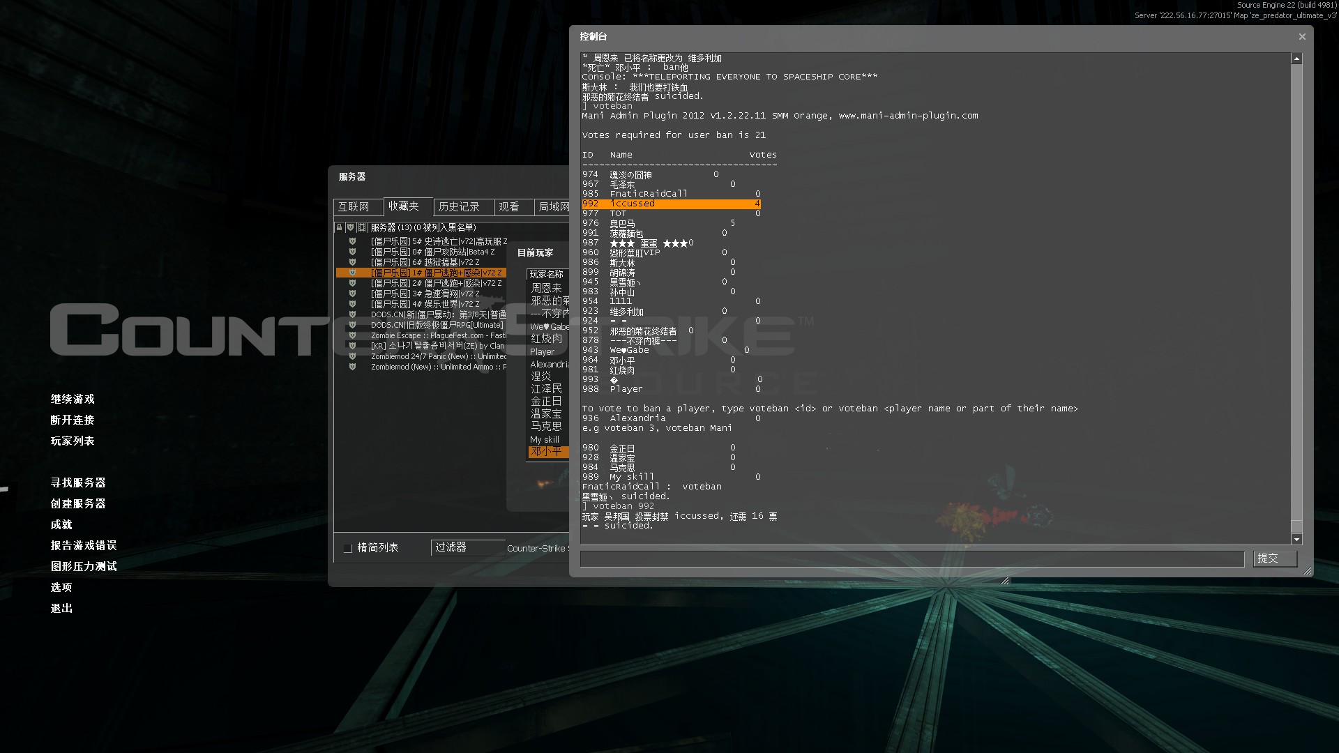
Task: Click 图形压力测试 menu item
Action: pos(84,567)
